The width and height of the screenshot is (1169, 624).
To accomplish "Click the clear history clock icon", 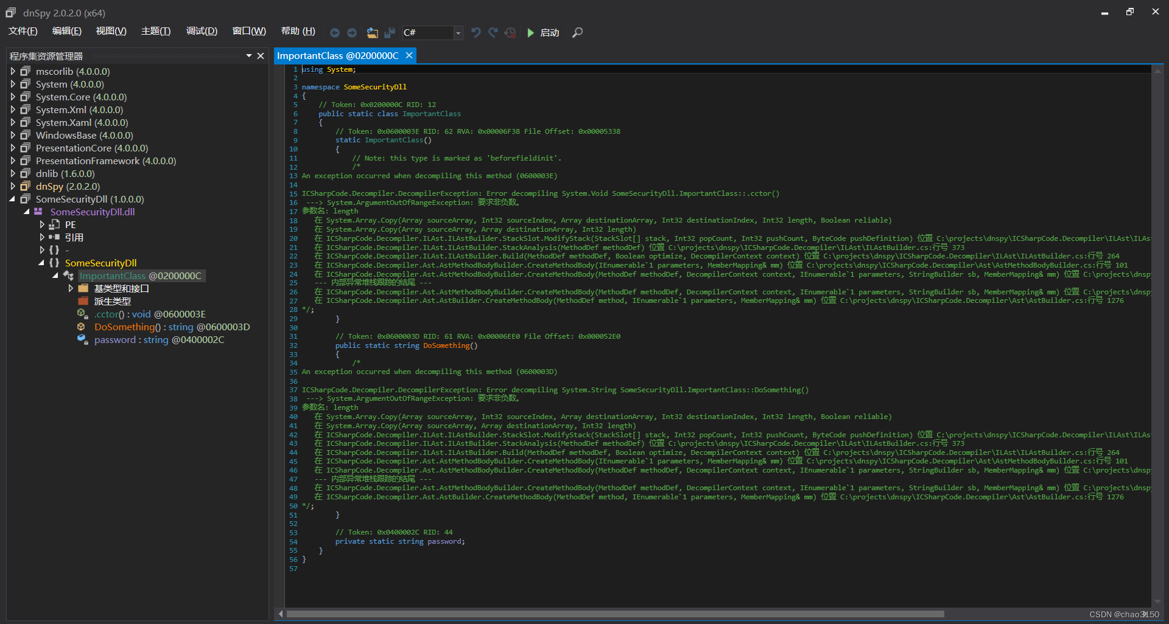I will [510, 33].
